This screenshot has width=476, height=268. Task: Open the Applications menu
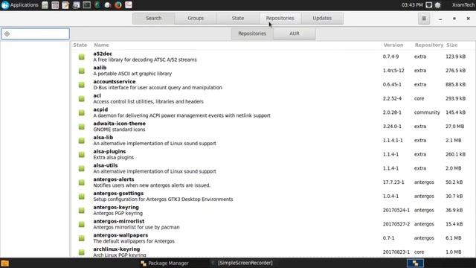[x=20, y=5]
